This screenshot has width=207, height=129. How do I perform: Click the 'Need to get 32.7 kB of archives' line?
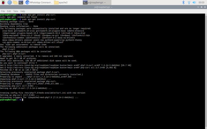[18, 58]
